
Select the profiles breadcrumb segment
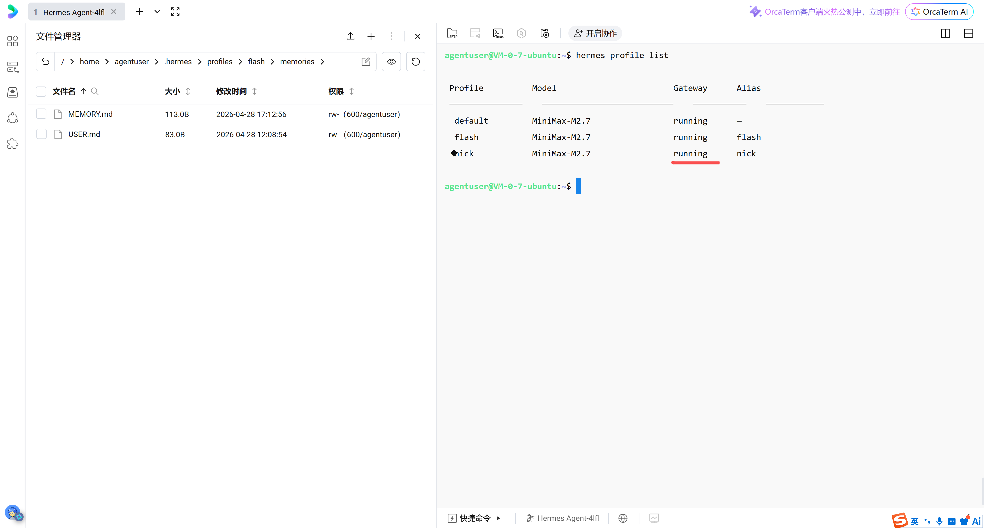click(220, 61)
